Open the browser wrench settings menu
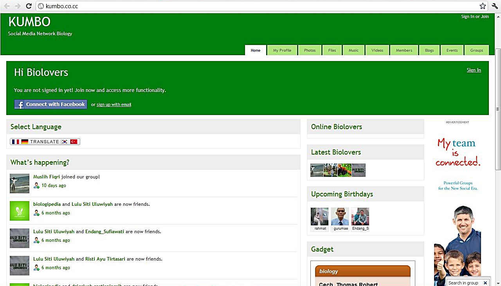The width and height of the screenshot is (501, 286). click(494, 6)
